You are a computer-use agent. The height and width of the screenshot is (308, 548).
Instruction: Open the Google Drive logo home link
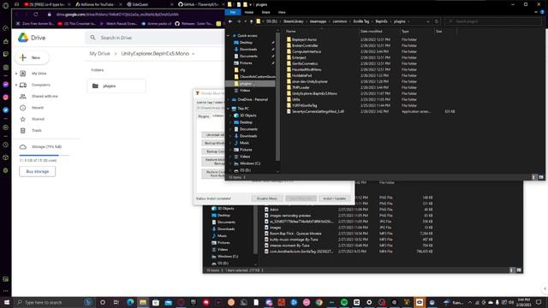32,38
